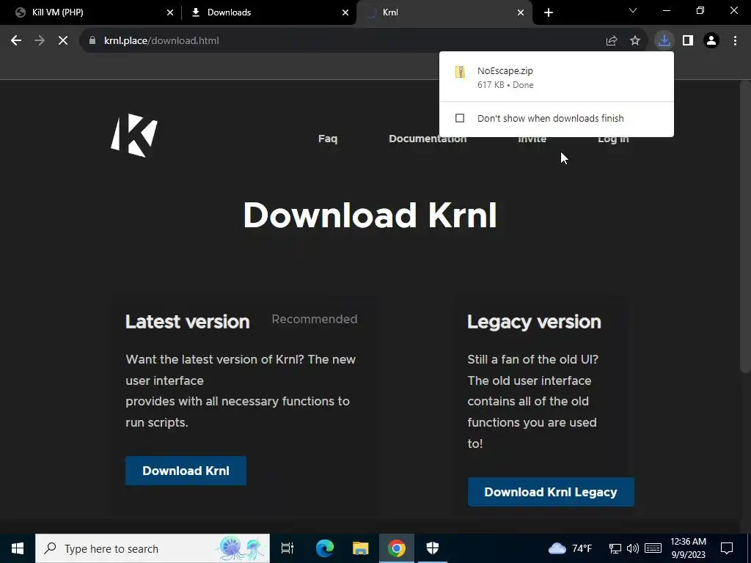The image size is (751, 563).
Task: Click the touch keyboard tray icon
Action: pos(653,548)
